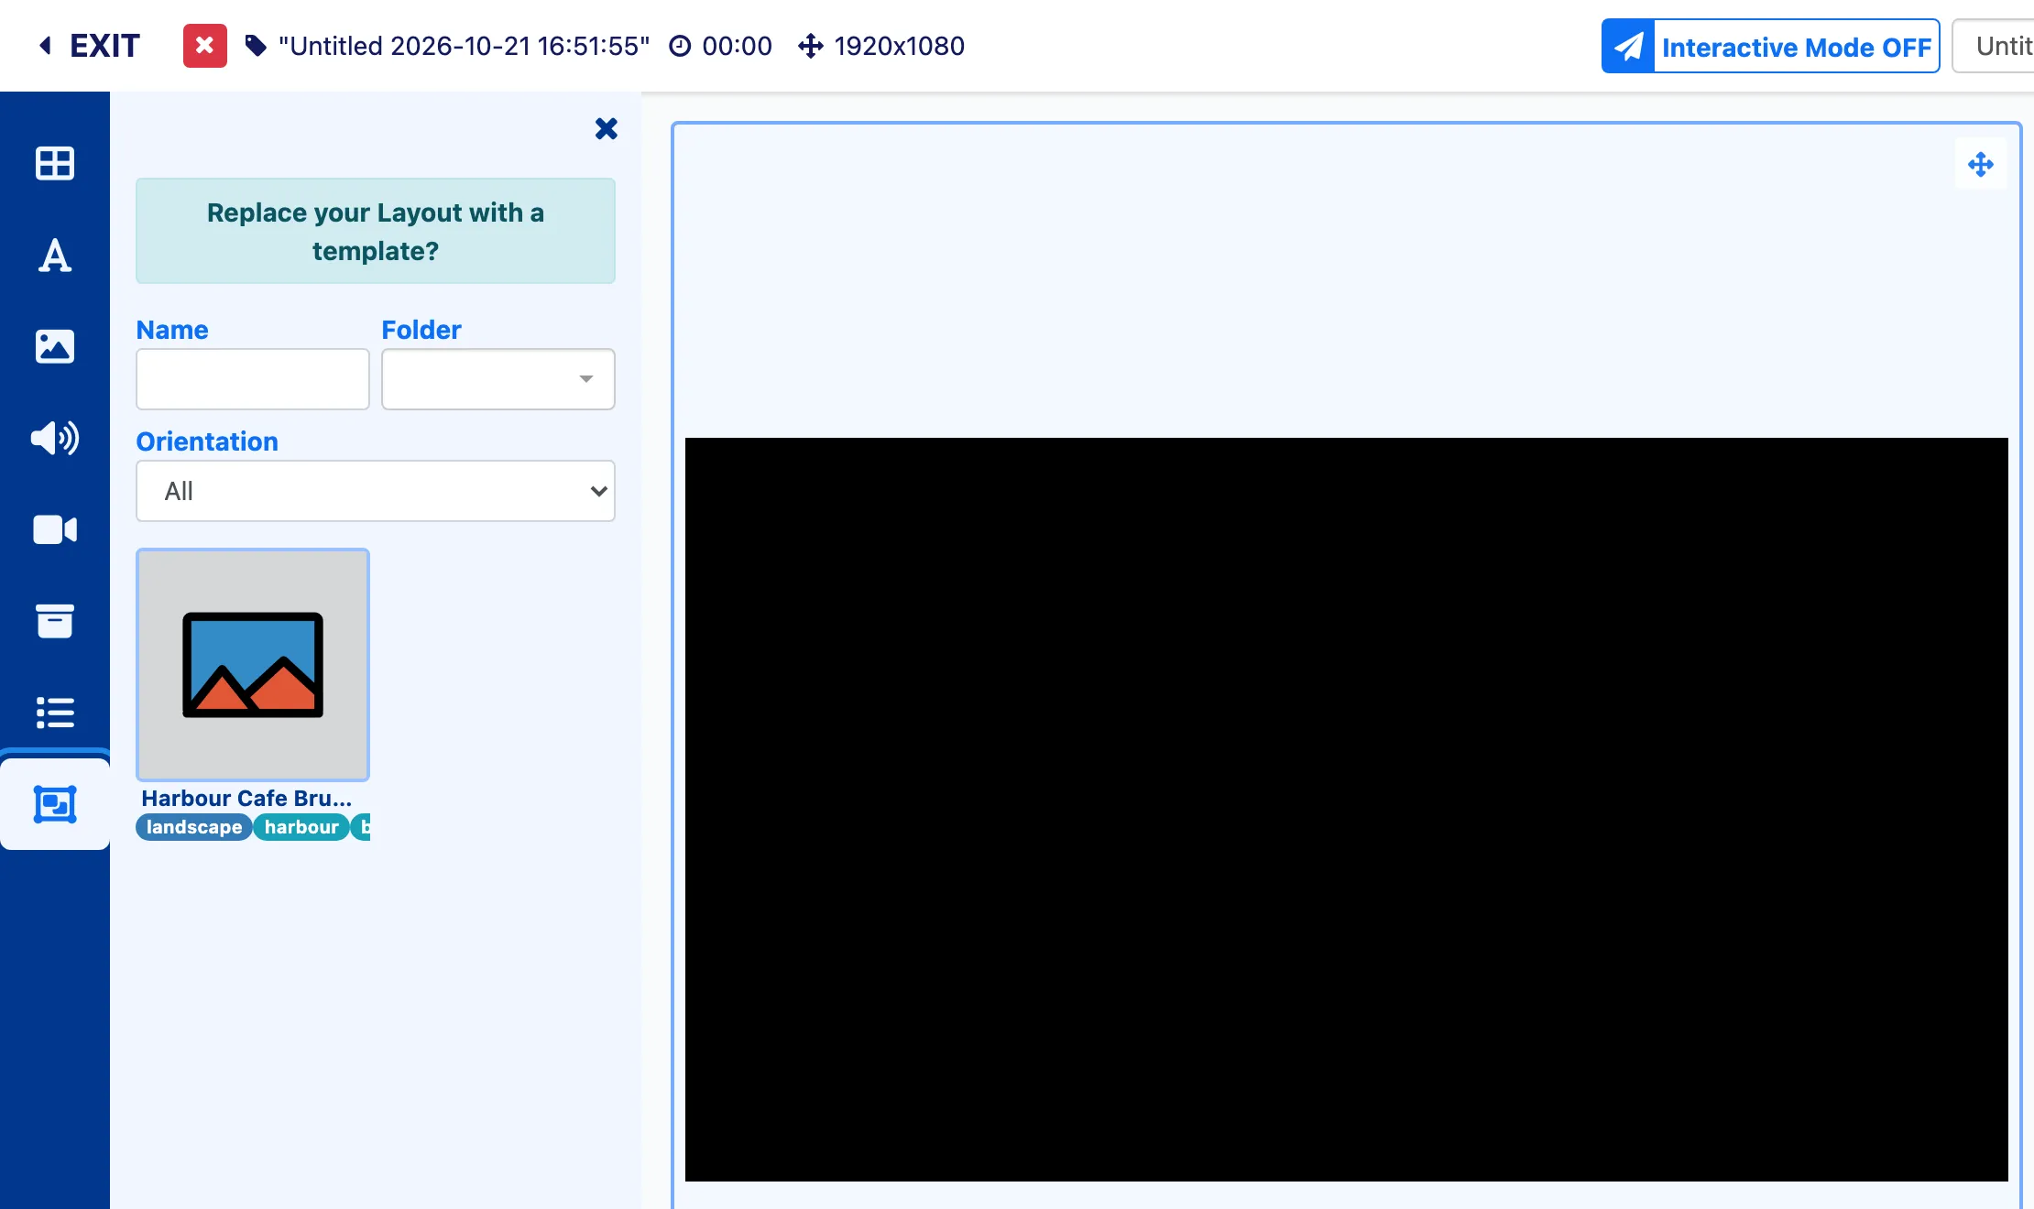Click the layout title "Untitled 2026-10-21 16:51:55"
Image resolution: width=2034 pixels, height=1209 pixels.
(x=465, y=46)
